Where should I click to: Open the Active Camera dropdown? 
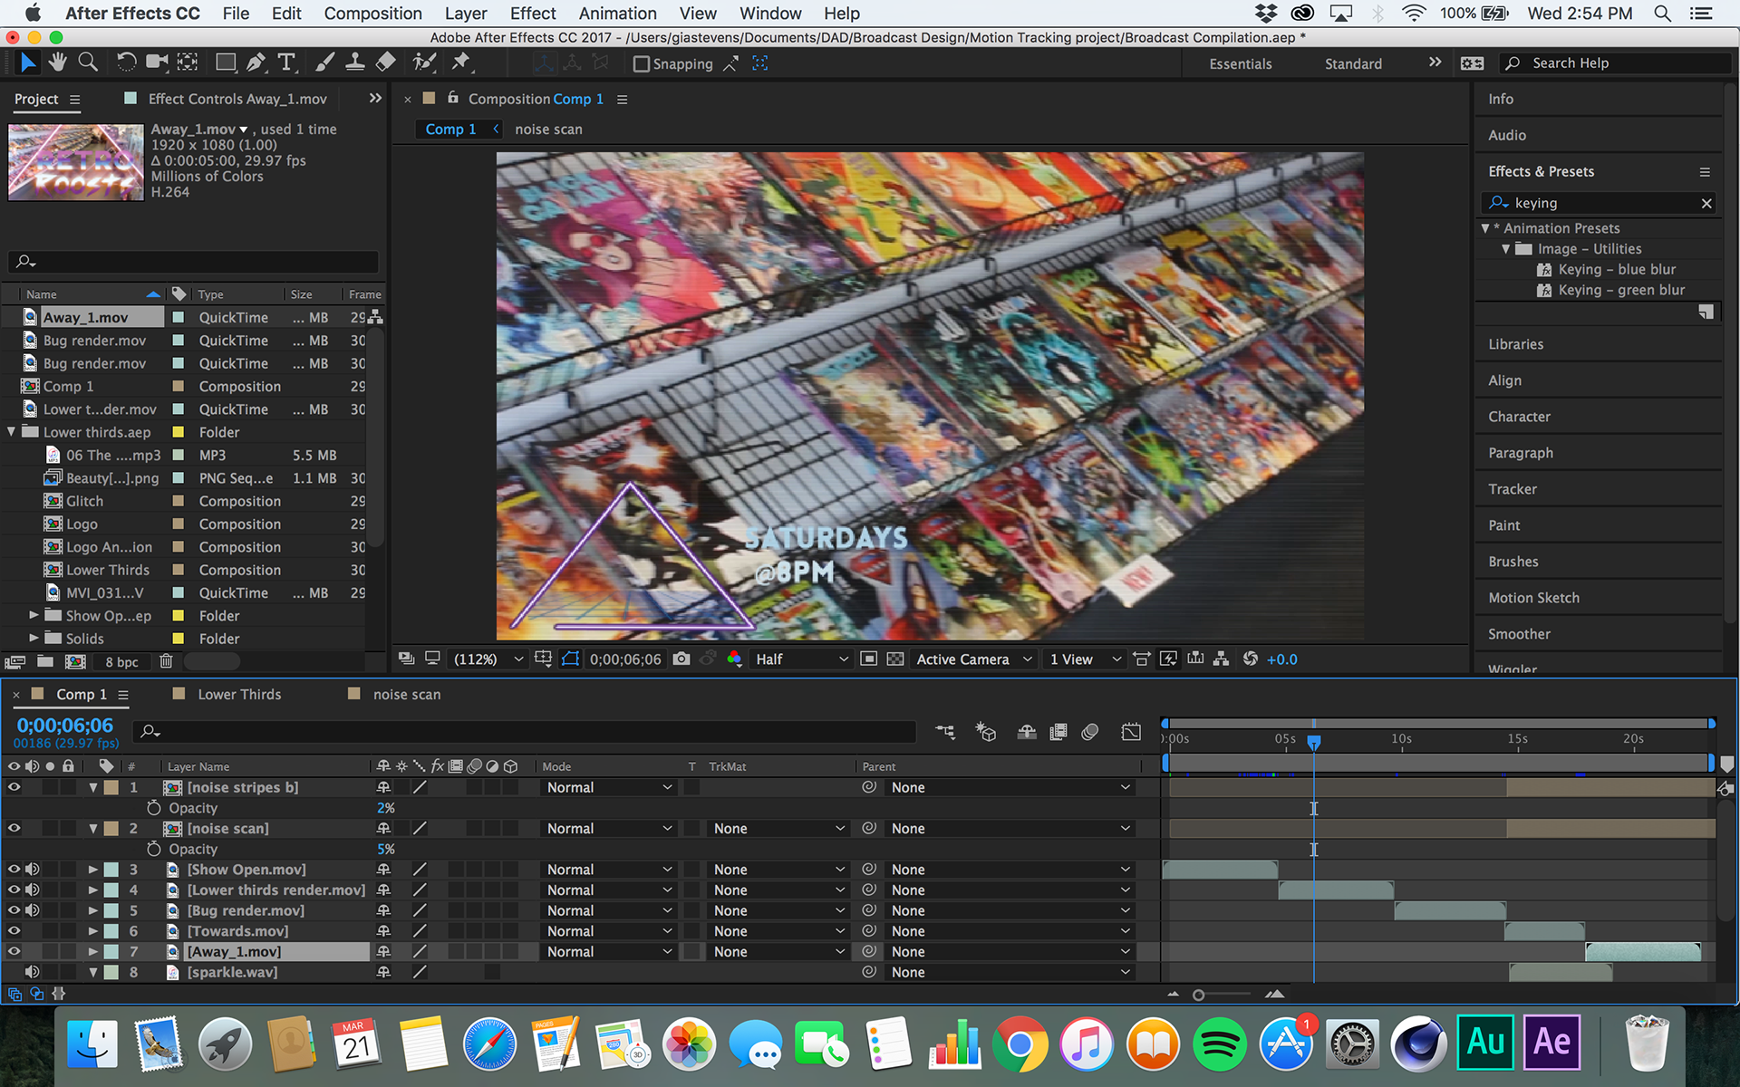(x=973, y=659)
